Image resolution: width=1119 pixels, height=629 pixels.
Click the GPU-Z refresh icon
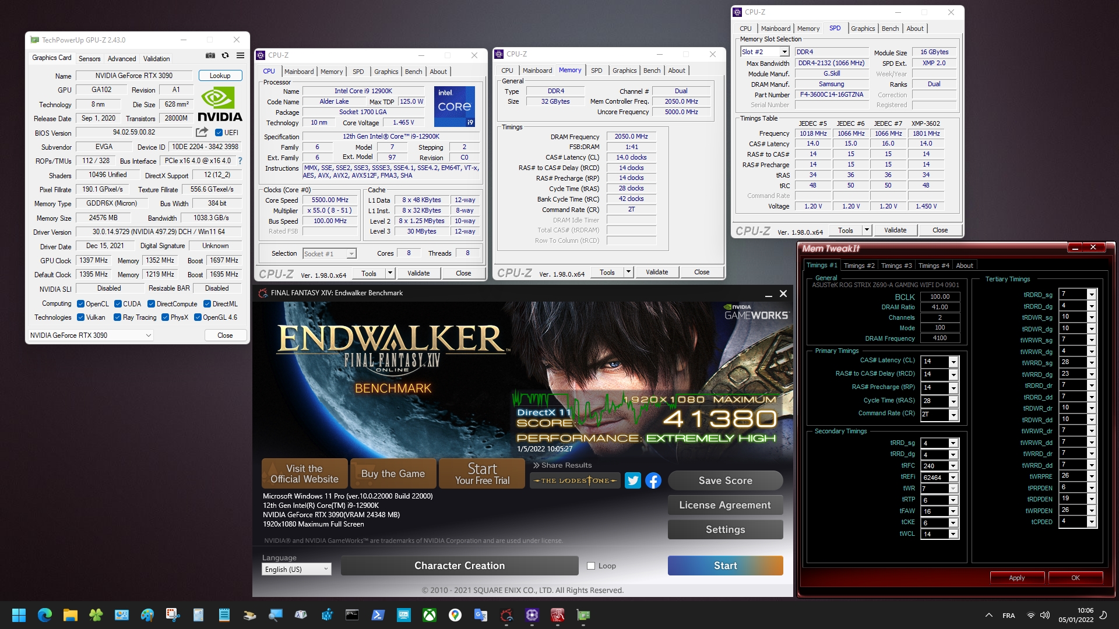pos(226,56)
